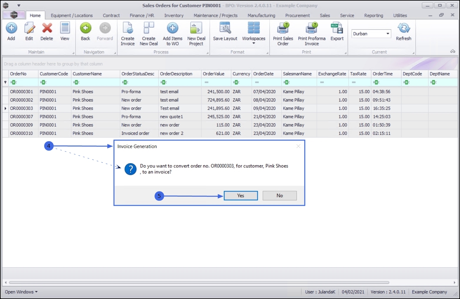
Task: Open the Durban site dropdown
Action: [388, 34]
